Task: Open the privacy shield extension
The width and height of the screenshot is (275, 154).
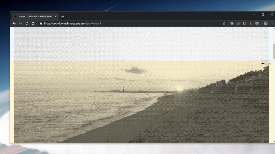Action: pyautogui.click(x=232, y=23)
